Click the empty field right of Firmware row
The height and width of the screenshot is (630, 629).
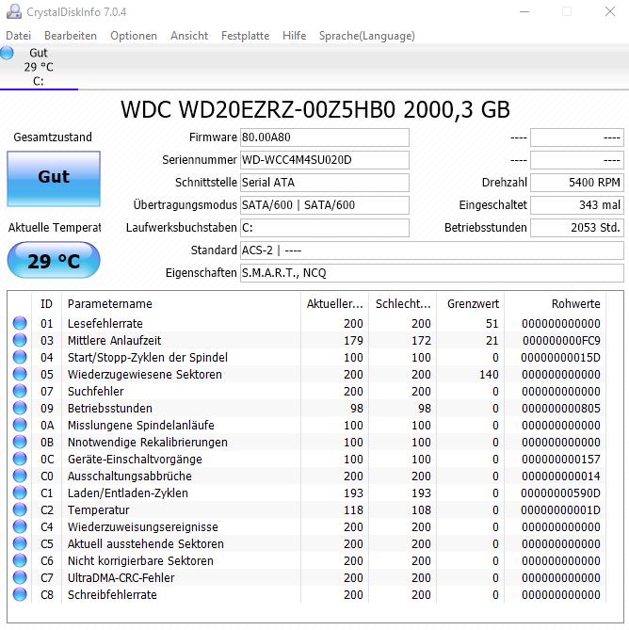(577, 137)
